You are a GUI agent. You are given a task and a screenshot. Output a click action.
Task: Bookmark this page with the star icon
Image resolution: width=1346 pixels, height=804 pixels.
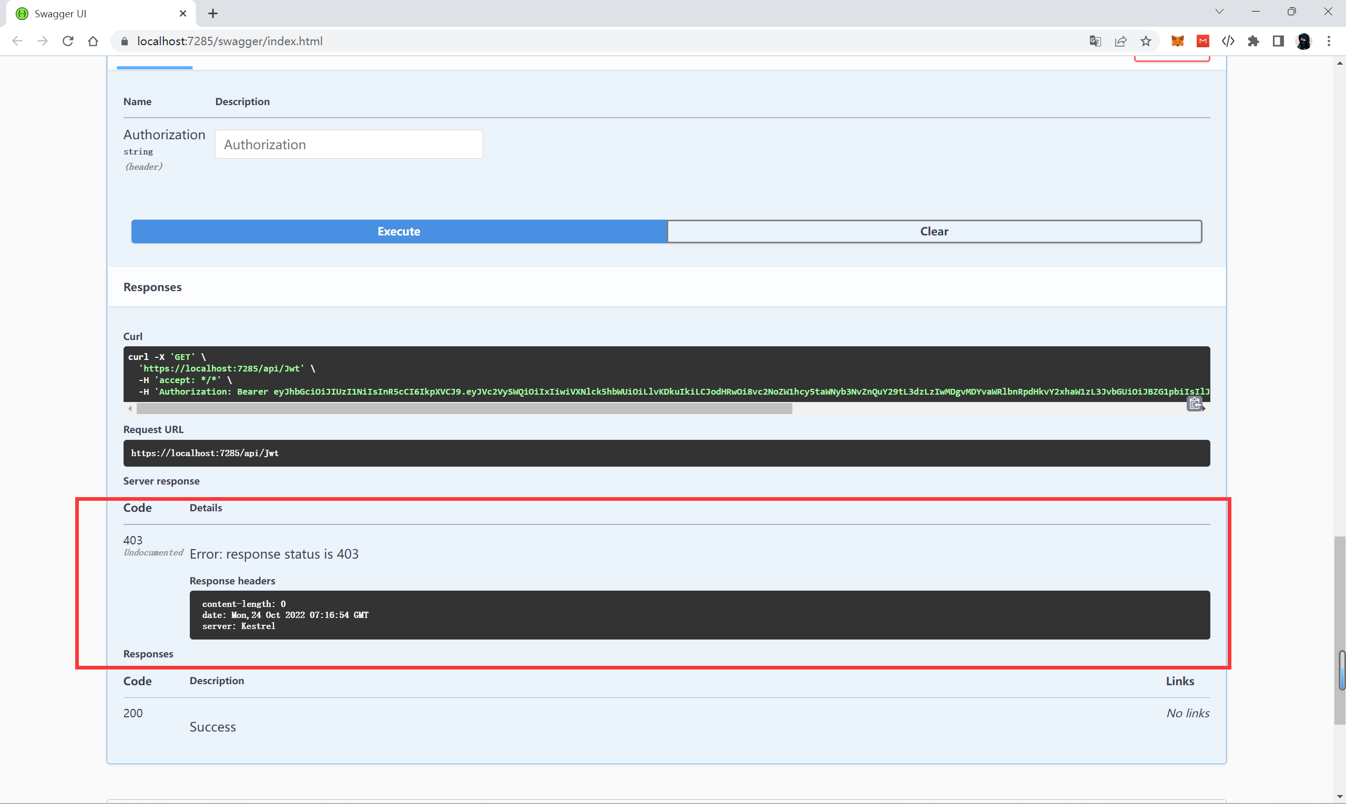[x=1146, y=41]
